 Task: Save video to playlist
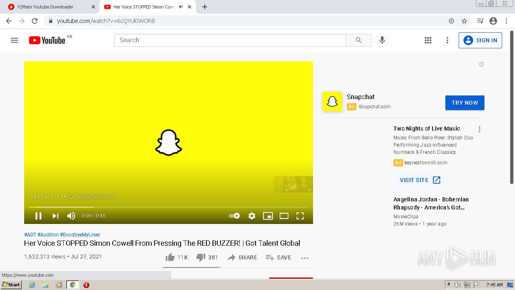(278, 257)
